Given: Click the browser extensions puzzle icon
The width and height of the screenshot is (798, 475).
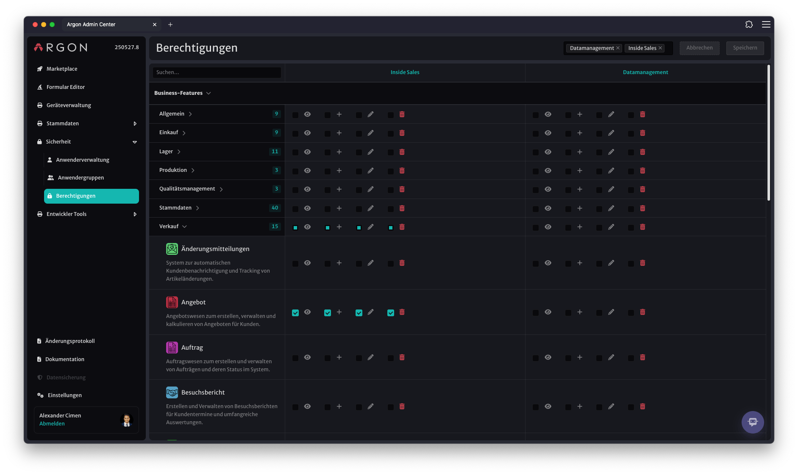Looking at the screenshot, I should tap(749, 25).
